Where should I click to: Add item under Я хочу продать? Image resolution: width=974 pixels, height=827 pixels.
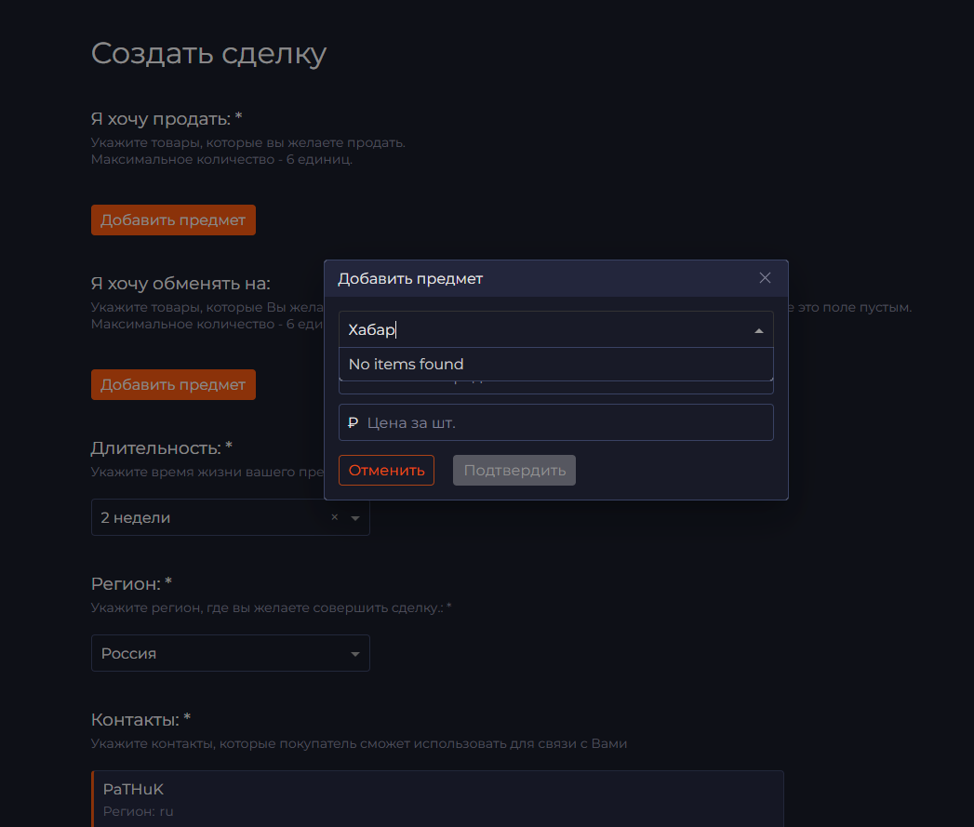[x=173, y=220]
